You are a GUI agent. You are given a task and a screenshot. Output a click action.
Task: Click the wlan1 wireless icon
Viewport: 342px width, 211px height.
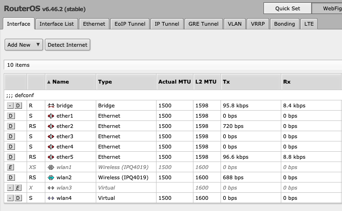(51, 167)
